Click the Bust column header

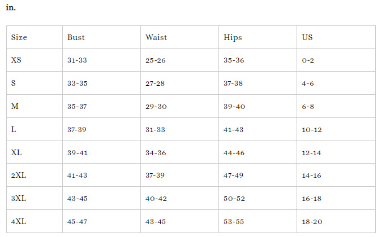(76, 38)
